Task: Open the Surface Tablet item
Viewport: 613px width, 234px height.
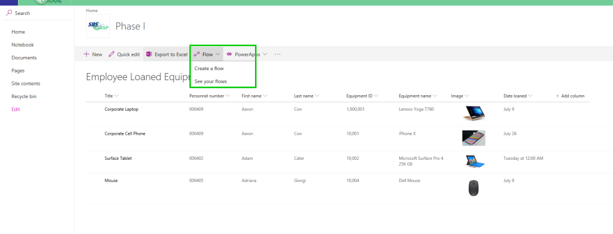Action: tap(118, 158)
